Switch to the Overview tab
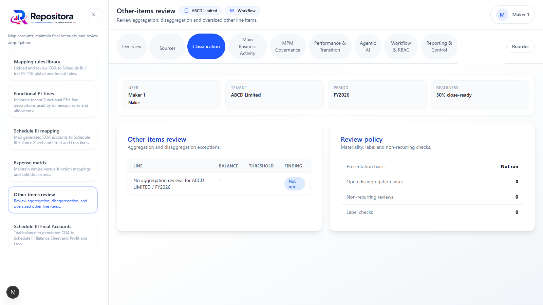 [x=132, y=46]
